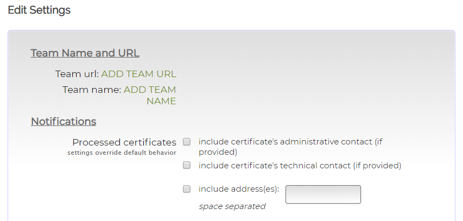
Task: Select the Team Name and URL heading
Action: [x=85, y=53]
